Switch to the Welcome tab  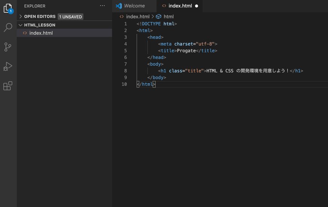pyautogui.click(x=134, y=6)
